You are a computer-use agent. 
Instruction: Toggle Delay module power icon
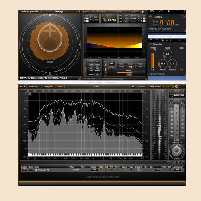point(150,16)
